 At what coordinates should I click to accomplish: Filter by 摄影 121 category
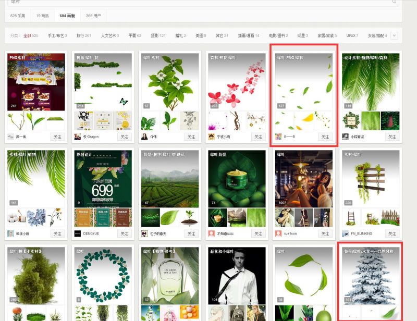(x=158, y=35)
